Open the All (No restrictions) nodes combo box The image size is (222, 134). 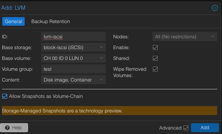[185, 36]
